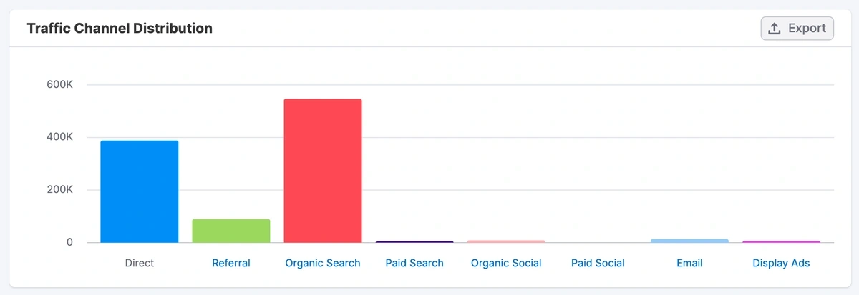The image size is (859, 295).
Task: Open the Referral channel link
Action: tap(231, 263)
